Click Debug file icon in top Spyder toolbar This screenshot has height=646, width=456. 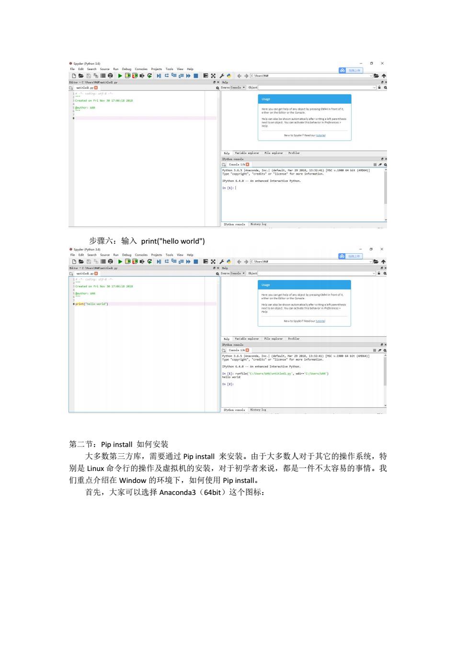159,76
